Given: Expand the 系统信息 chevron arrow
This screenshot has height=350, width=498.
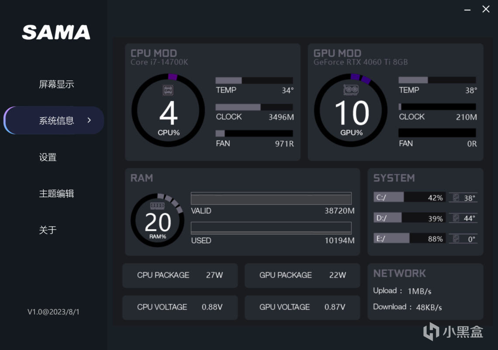Looking at the screenshot, I should pyautogui.click(x=89, y=120).
